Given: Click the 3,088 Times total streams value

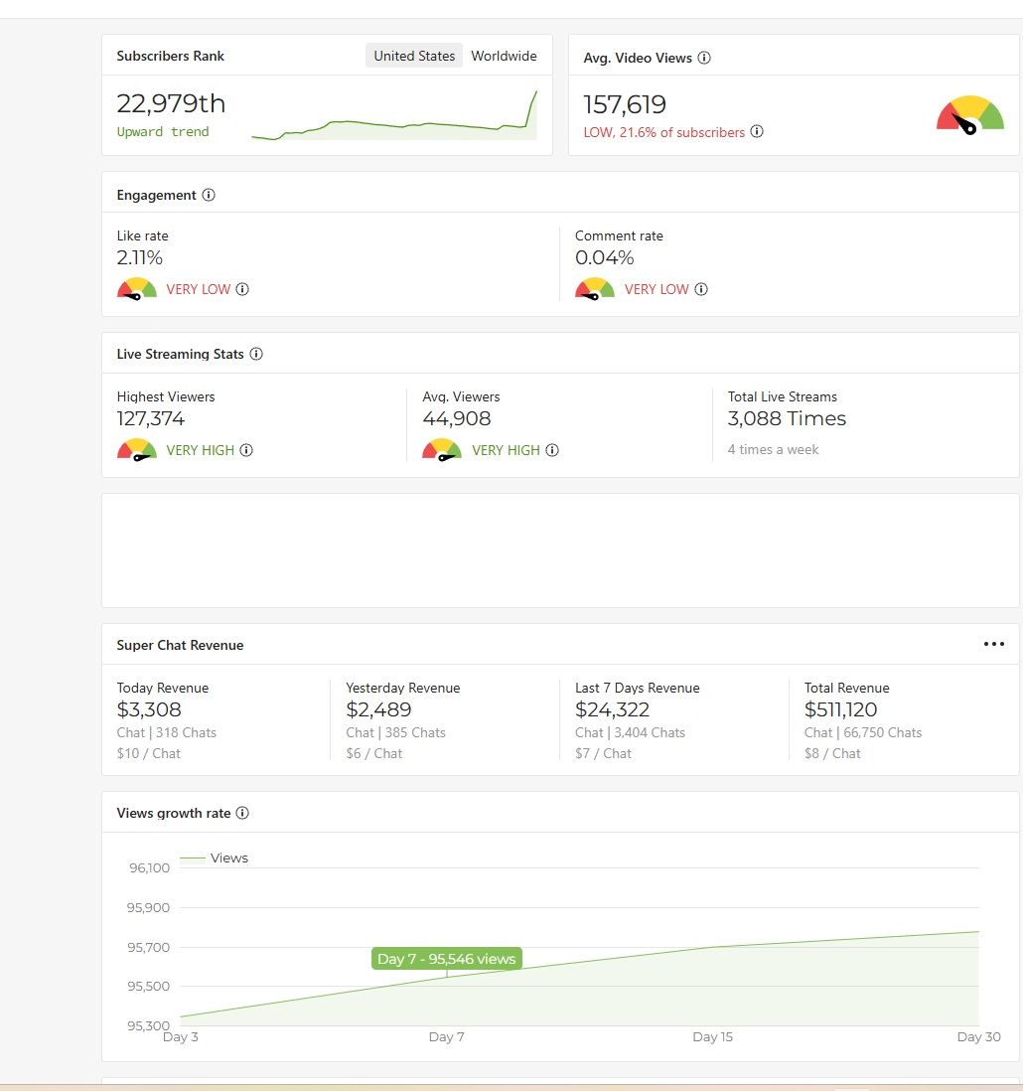Looking at the screenshot, I should tap(787, 418).
